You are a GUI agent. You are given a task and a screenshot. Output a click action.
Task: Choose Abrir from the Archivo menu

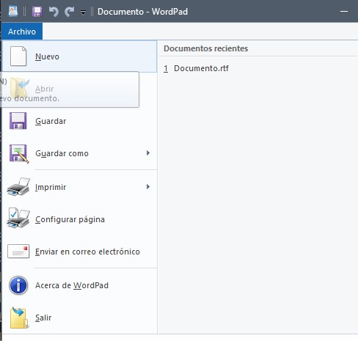[x=79, y=89]
